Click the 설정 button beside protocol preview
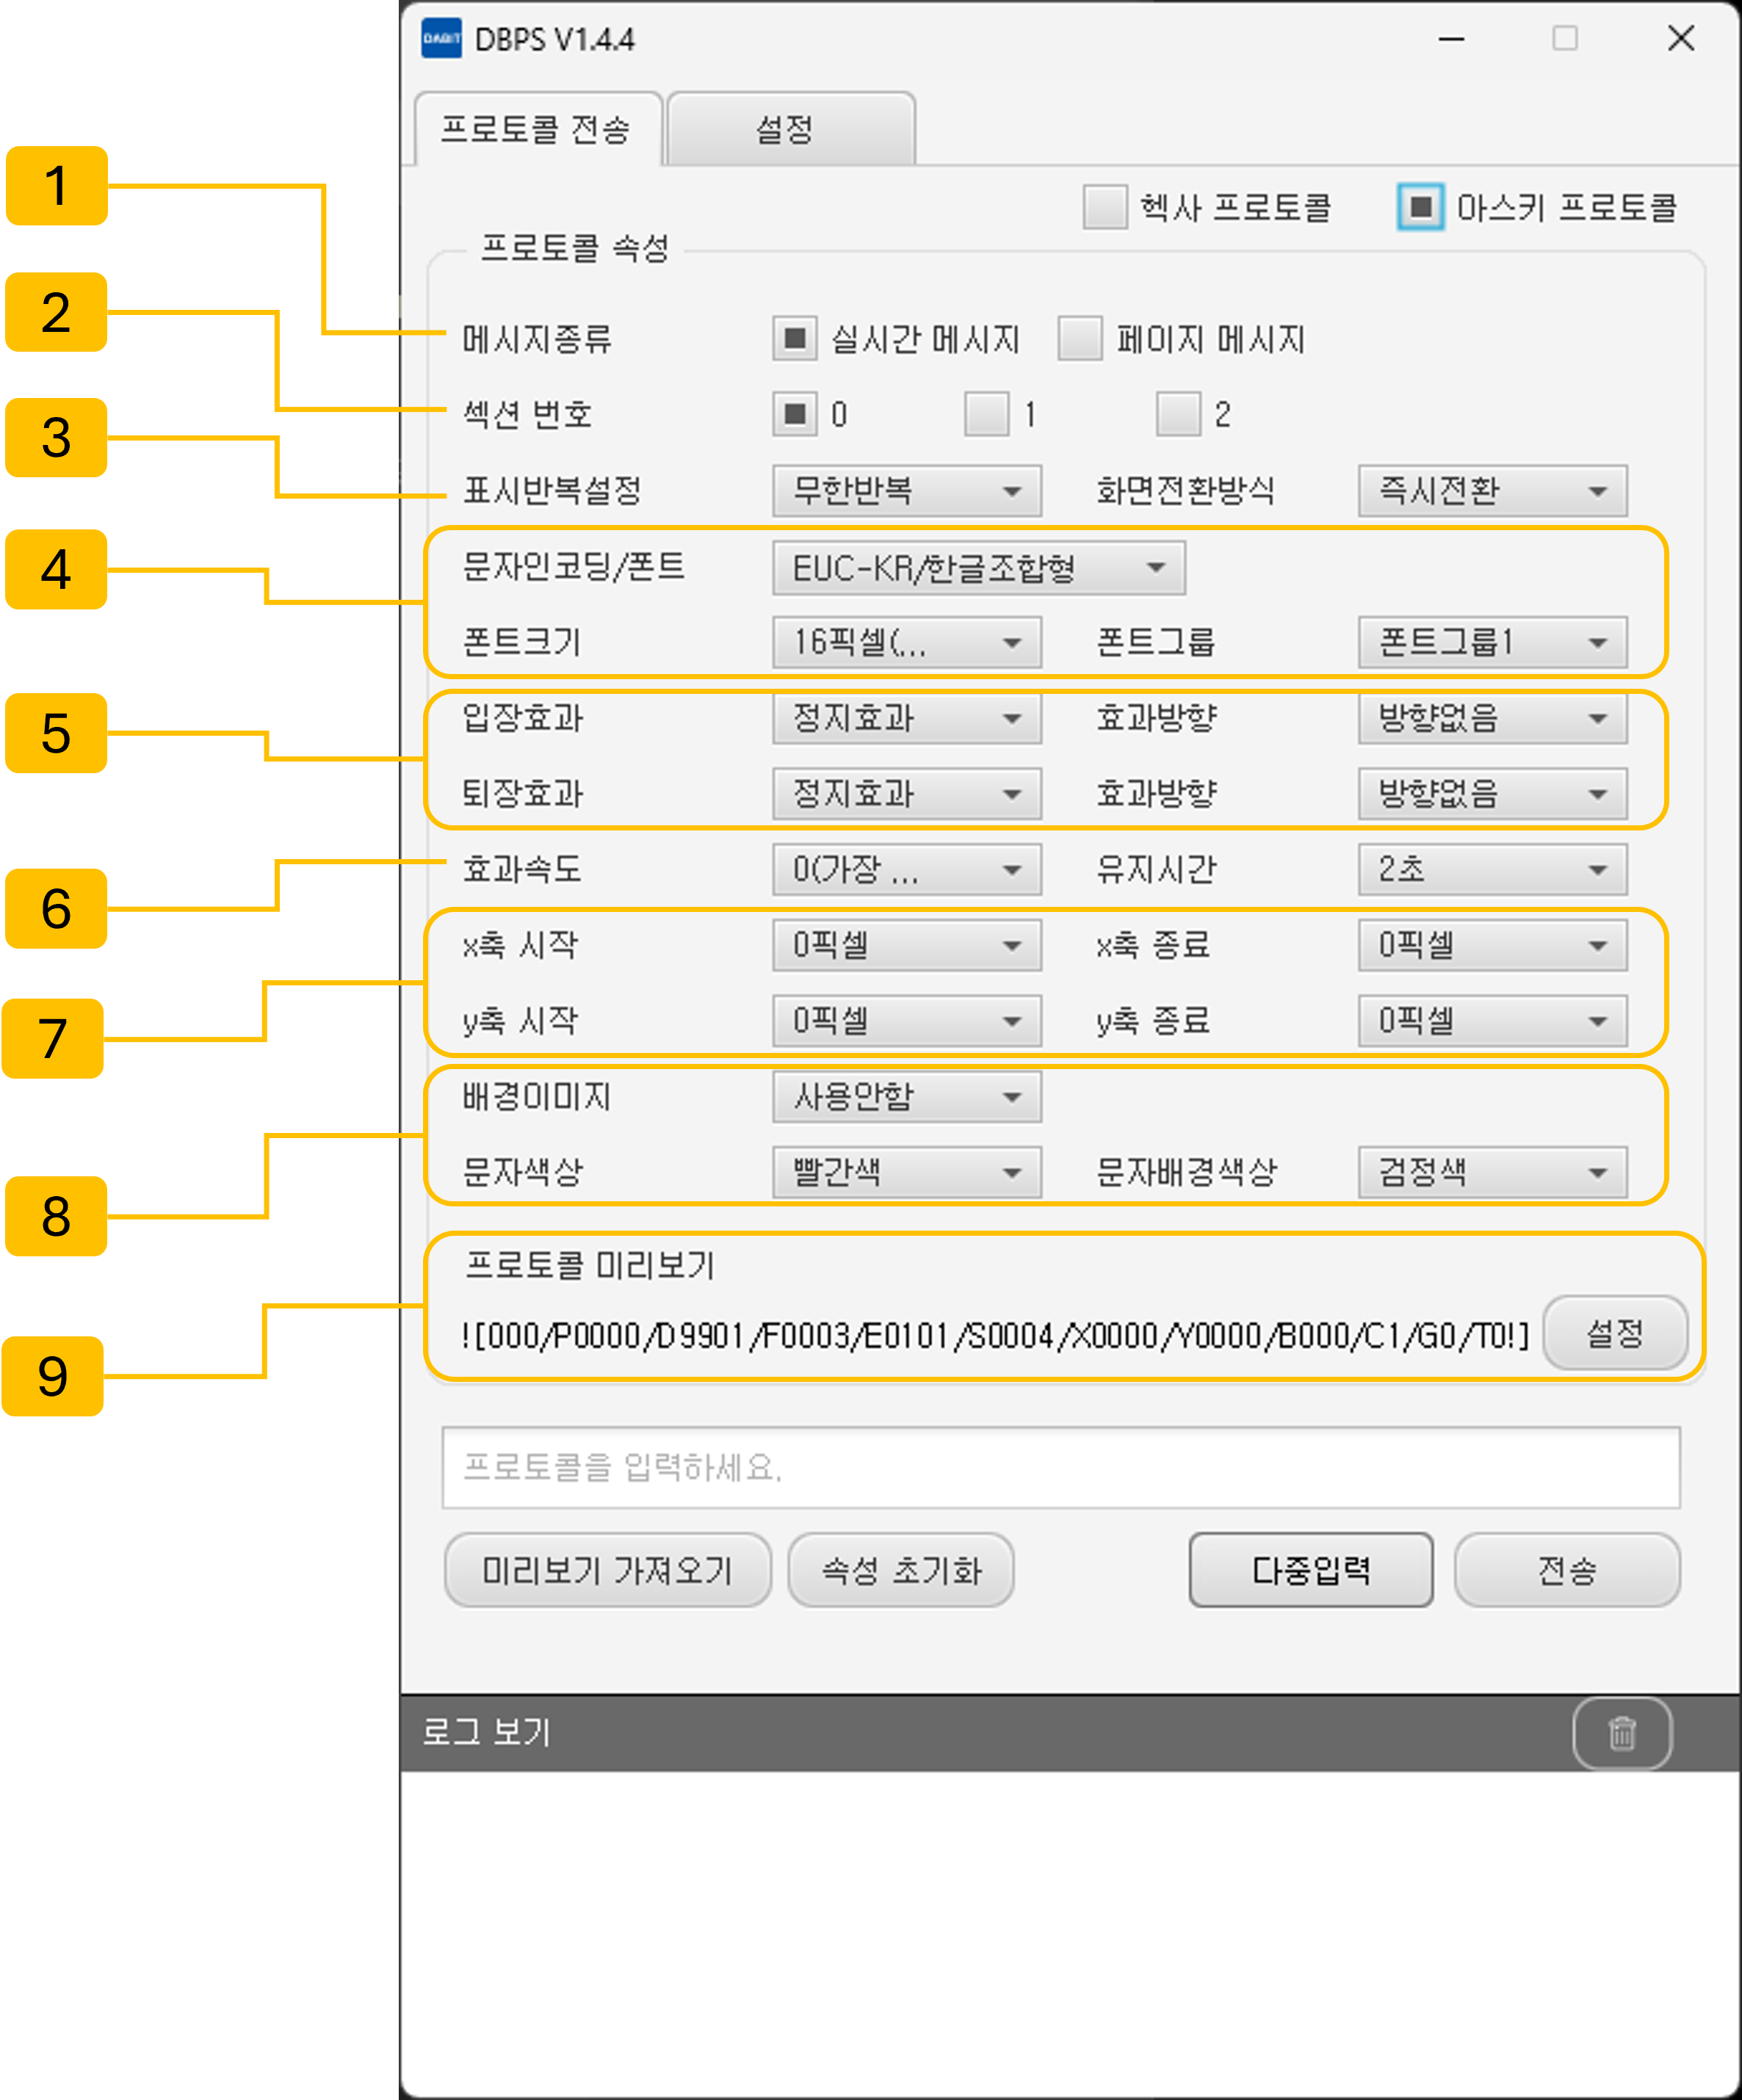Image resolution: width=1742 pixels, height=2100 pixels. pyautogui.click(x=1614, y=1333)
